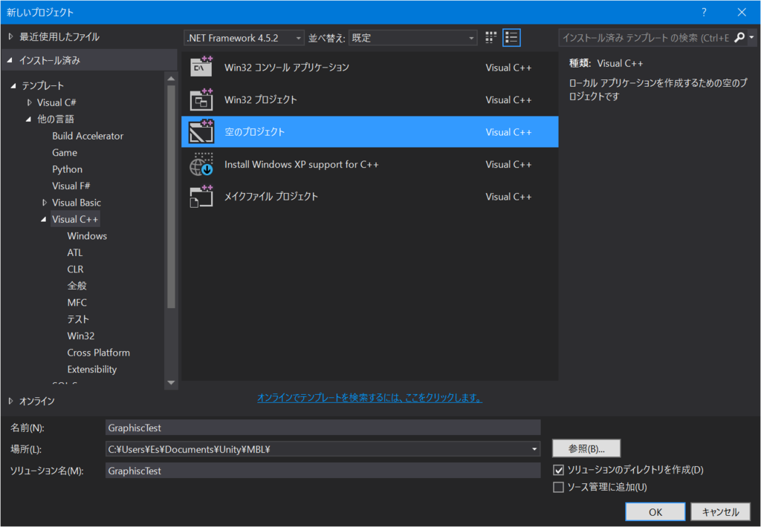Viewport: 761px width, 527px height.
Task: Enable ソース管理に追加 checkbox
Action: [x=558, y=487]
